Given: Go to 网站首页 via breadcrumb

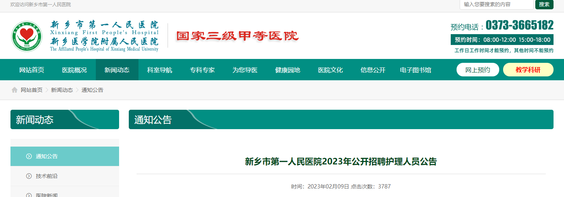Looking at the screenshot, I should pos(31,90).
